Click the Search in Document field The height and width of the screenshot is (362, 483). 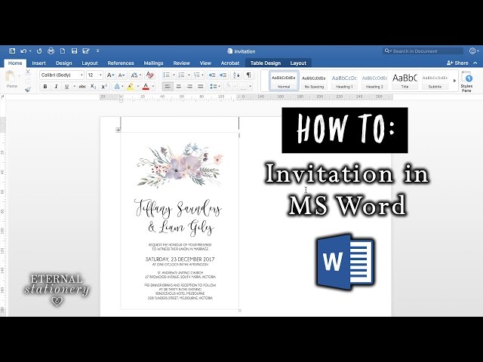click(423, 51)
